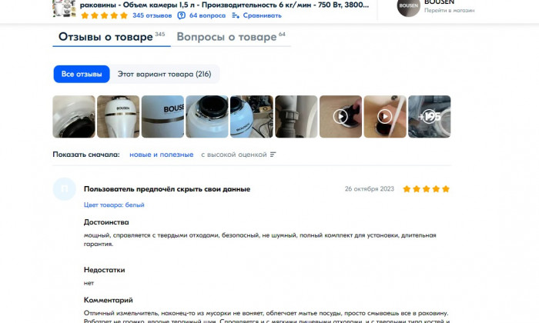Open the BOUSEN store logo
The image size is (539, 323).
coord(408,6)
